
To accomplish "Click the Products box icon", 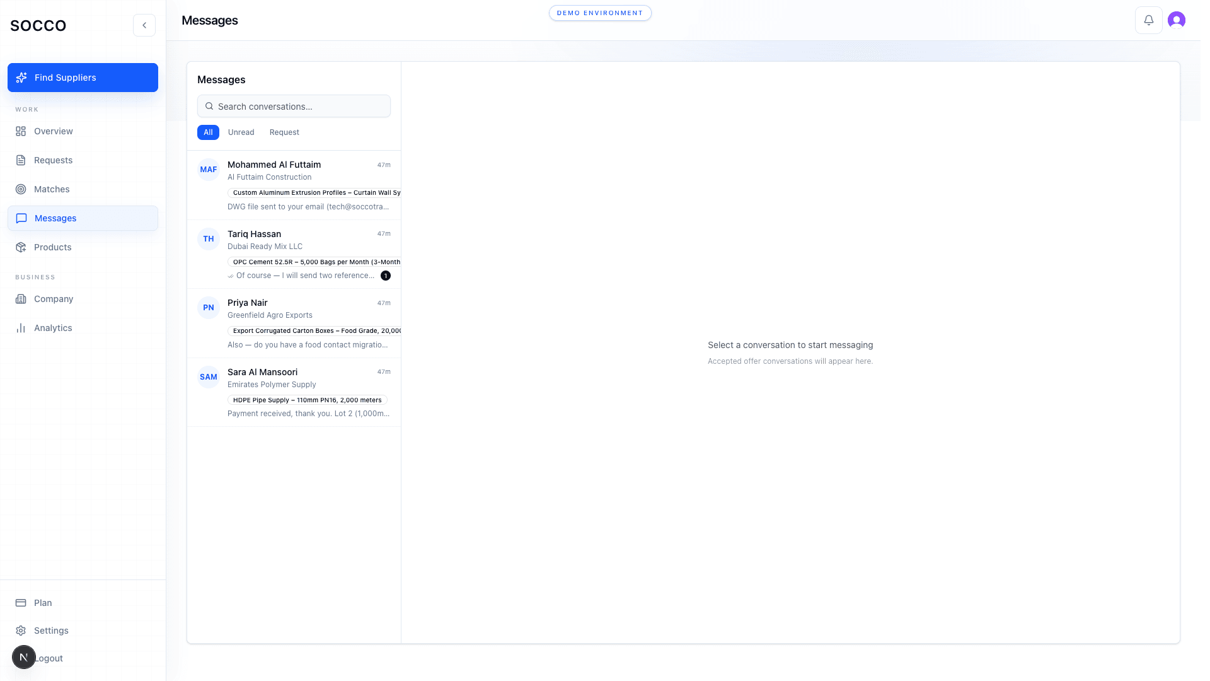I will click(21, 247).
